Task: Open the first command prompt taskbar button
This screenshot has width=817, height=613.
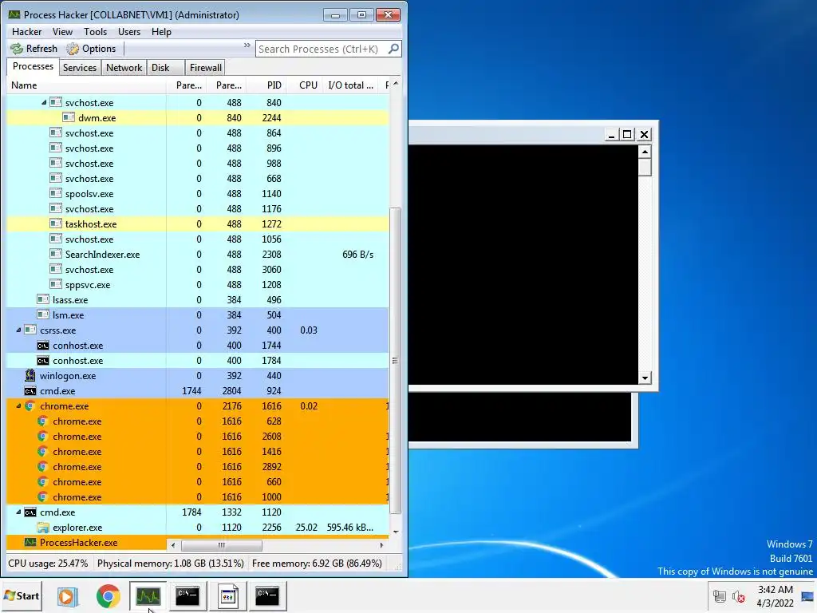Action: click(187, 595)
